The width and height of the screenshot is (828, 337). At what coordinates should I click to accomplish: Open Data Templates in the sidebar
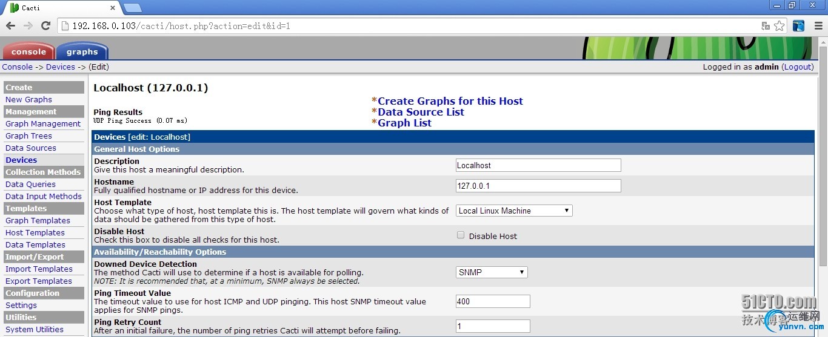point(35,245)
